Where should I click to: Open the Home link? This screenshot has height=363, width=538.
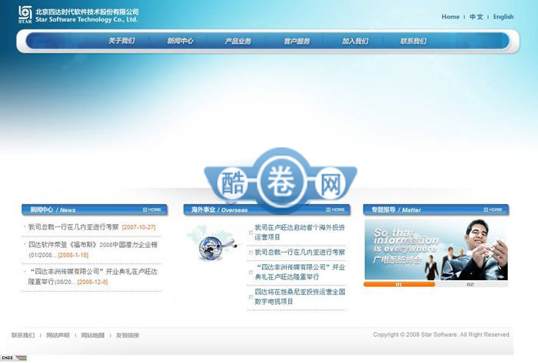pyautogui.click(x=450, y=17)
